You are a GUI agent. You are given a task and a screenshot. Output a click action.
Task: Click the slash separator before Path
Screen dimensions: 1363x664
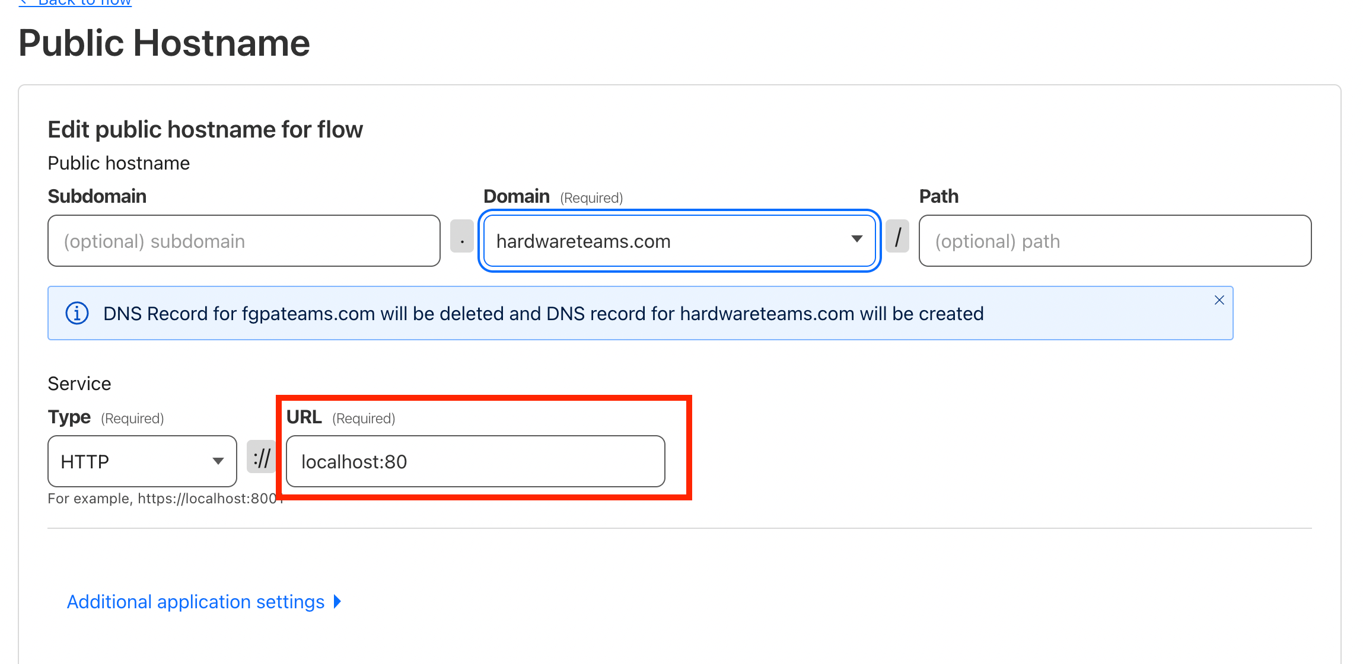(x=897, y=237)
